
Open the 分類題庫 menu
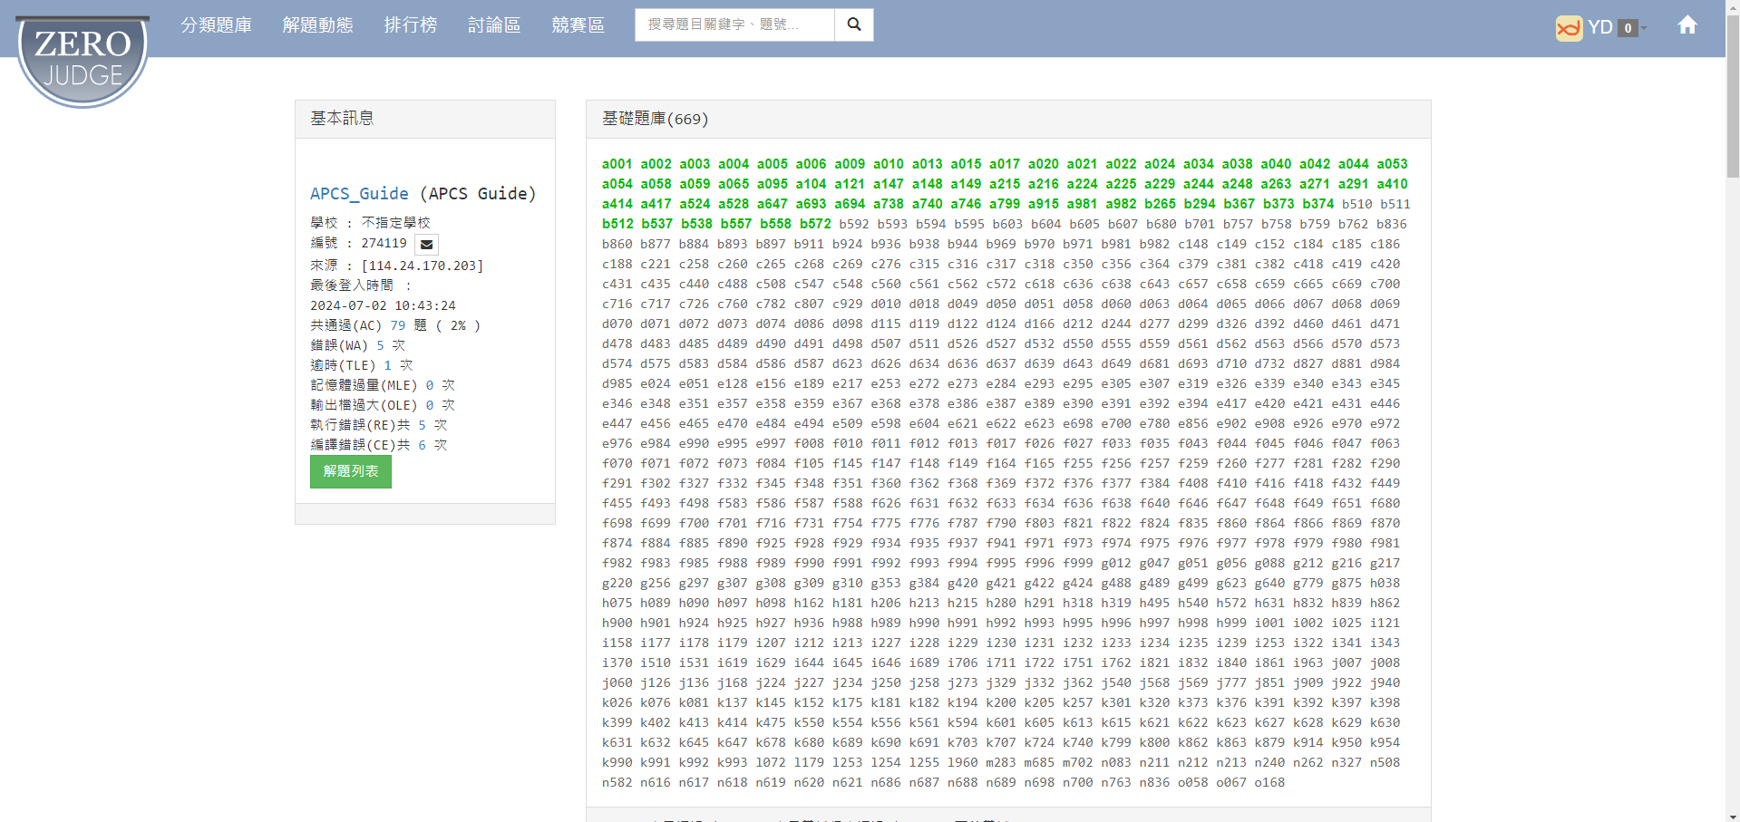click(x=216, y=25)
